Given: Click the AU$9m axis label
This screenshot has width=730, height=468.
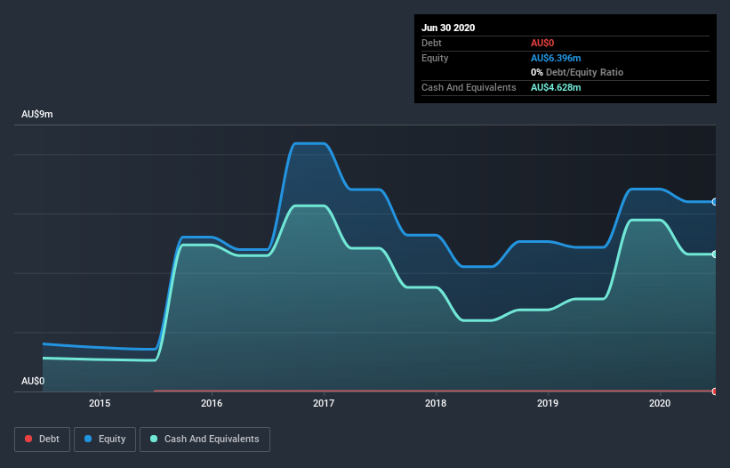Looking at the screenshot, I should 37,115.
